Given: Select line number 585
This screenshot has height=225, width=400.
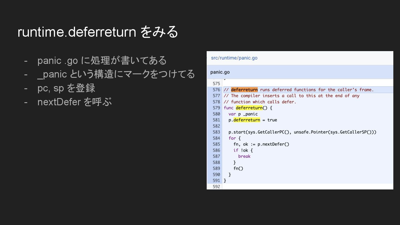Looking at the screenshot, I should [216, 144].
